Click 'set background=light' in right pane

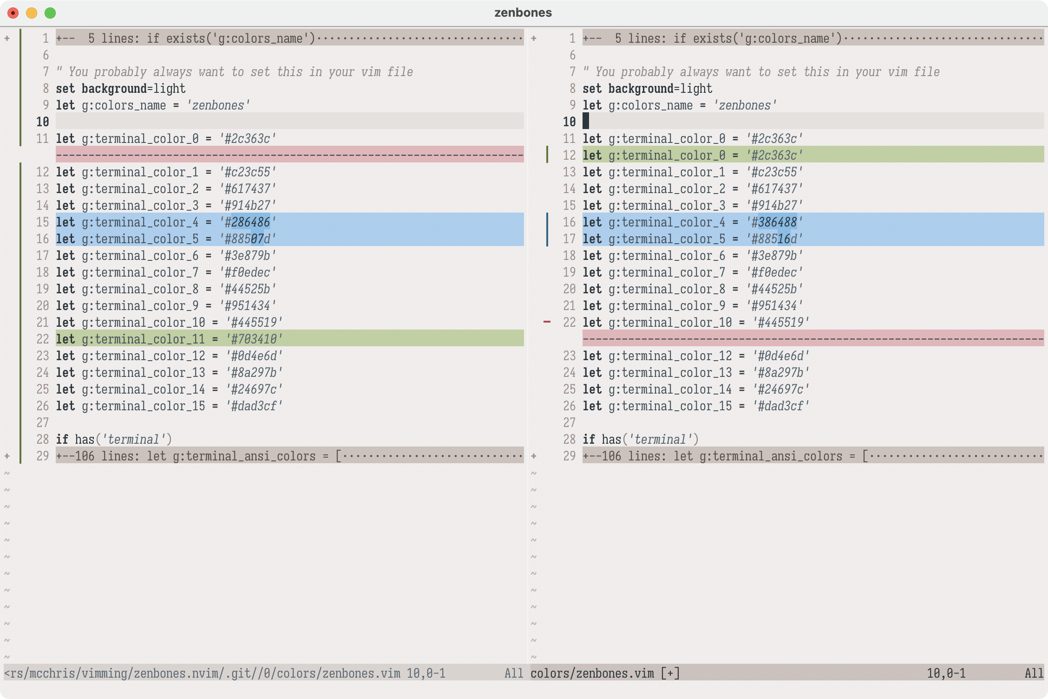(x=647, y=88)
